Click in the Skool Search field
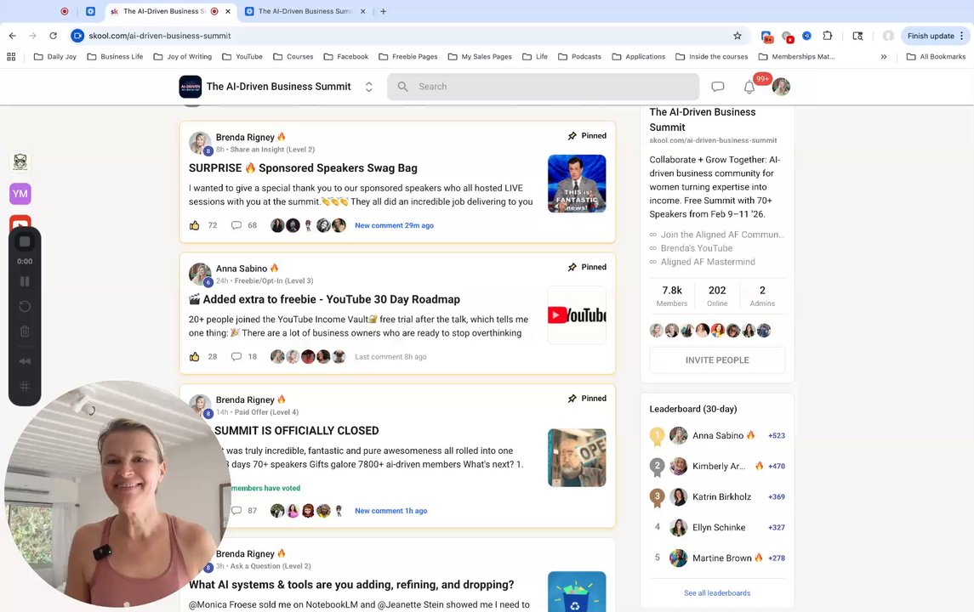974x612 pixels. click(543, 87)
